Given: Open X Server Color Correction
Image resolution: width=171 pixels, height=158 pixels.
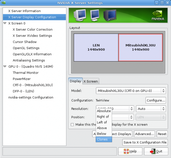Looking at the screenshot, I should click(33, 30).
